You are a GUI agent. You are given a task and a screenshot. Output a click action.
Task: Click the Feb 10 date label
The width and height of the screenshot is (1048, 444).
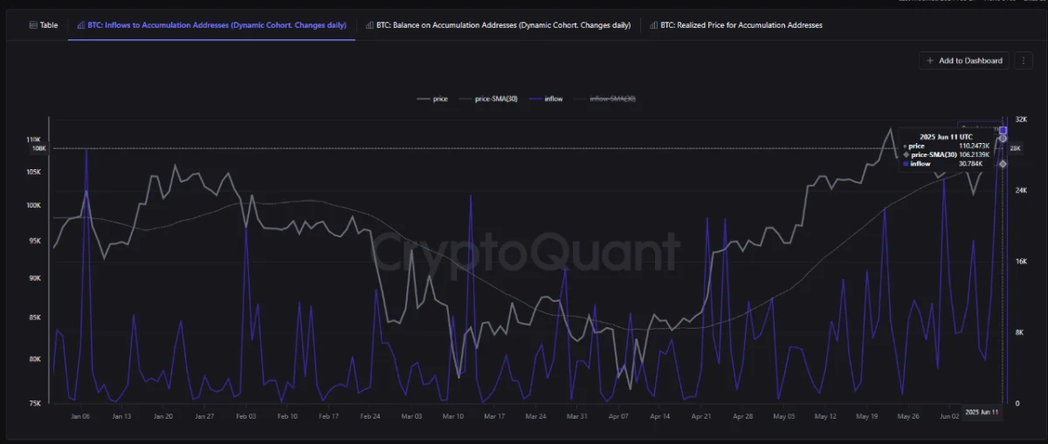(287, 417)
